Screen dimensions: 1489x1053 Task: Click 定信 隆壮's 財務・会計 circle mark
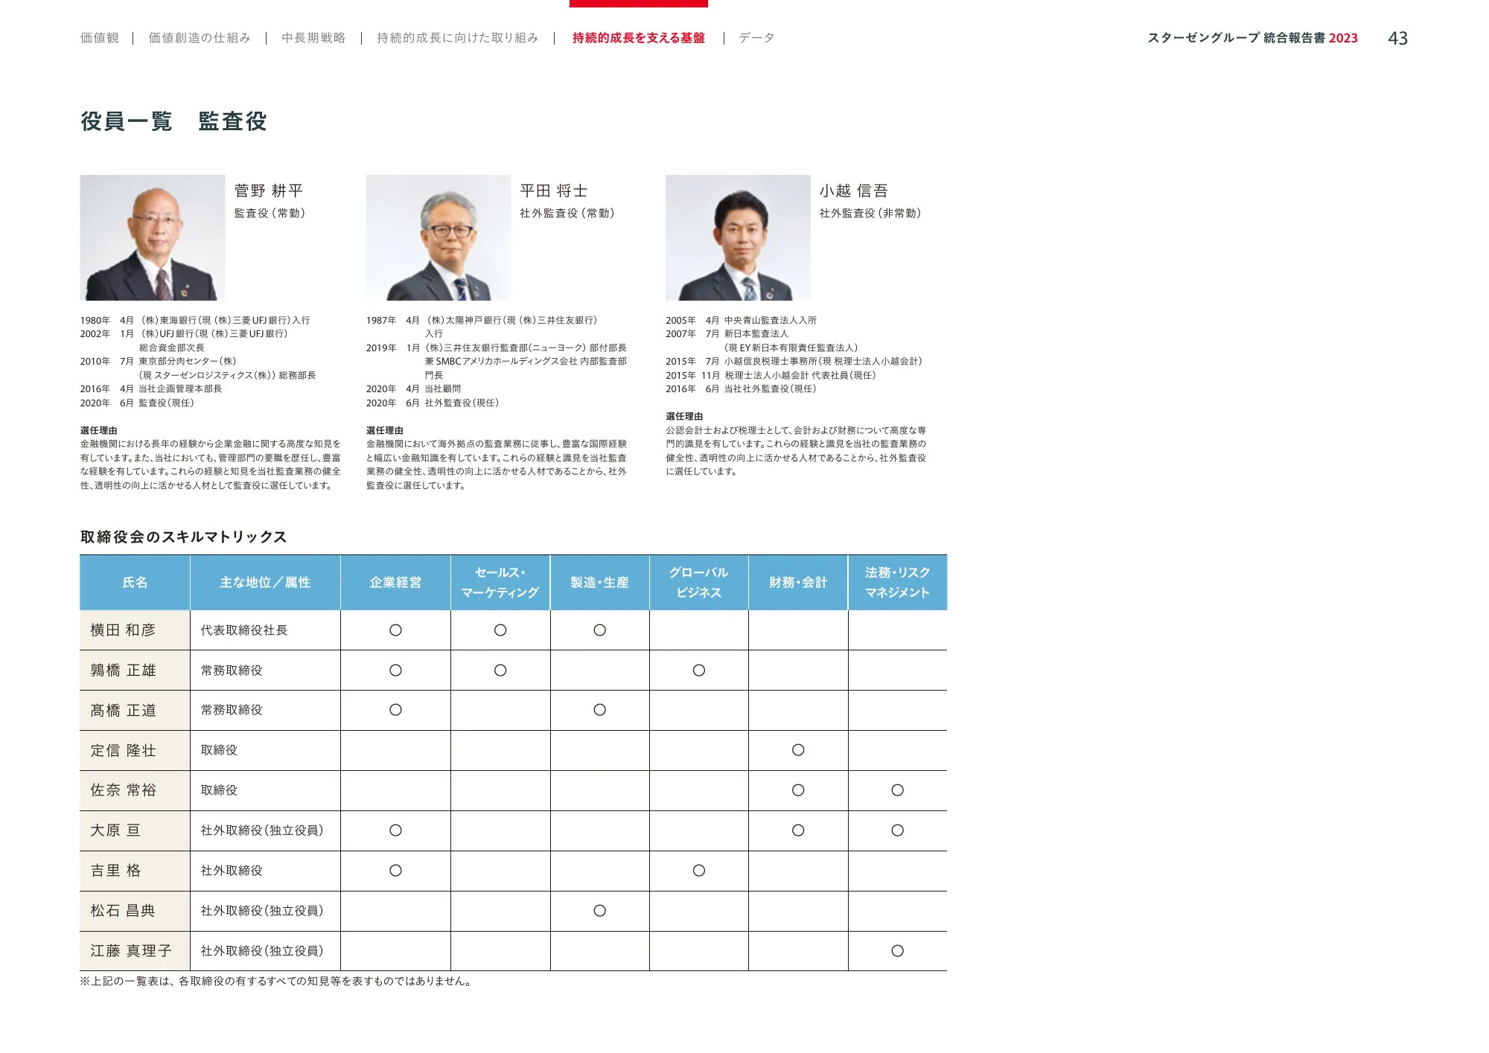pos(797,750)
